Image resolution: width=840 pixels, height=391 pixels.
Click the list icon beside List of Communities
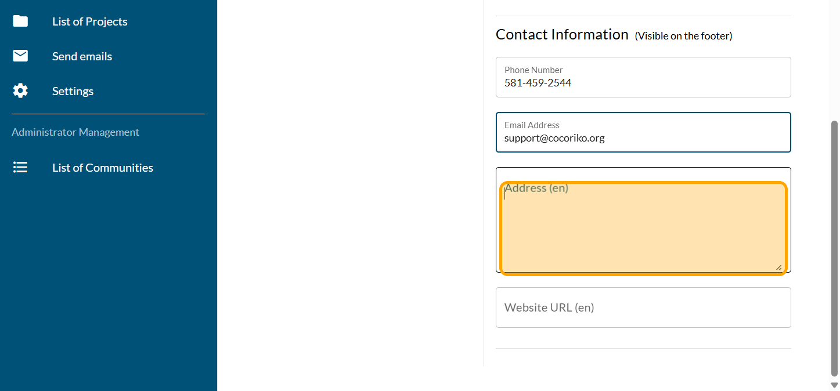tap(20, 168)
